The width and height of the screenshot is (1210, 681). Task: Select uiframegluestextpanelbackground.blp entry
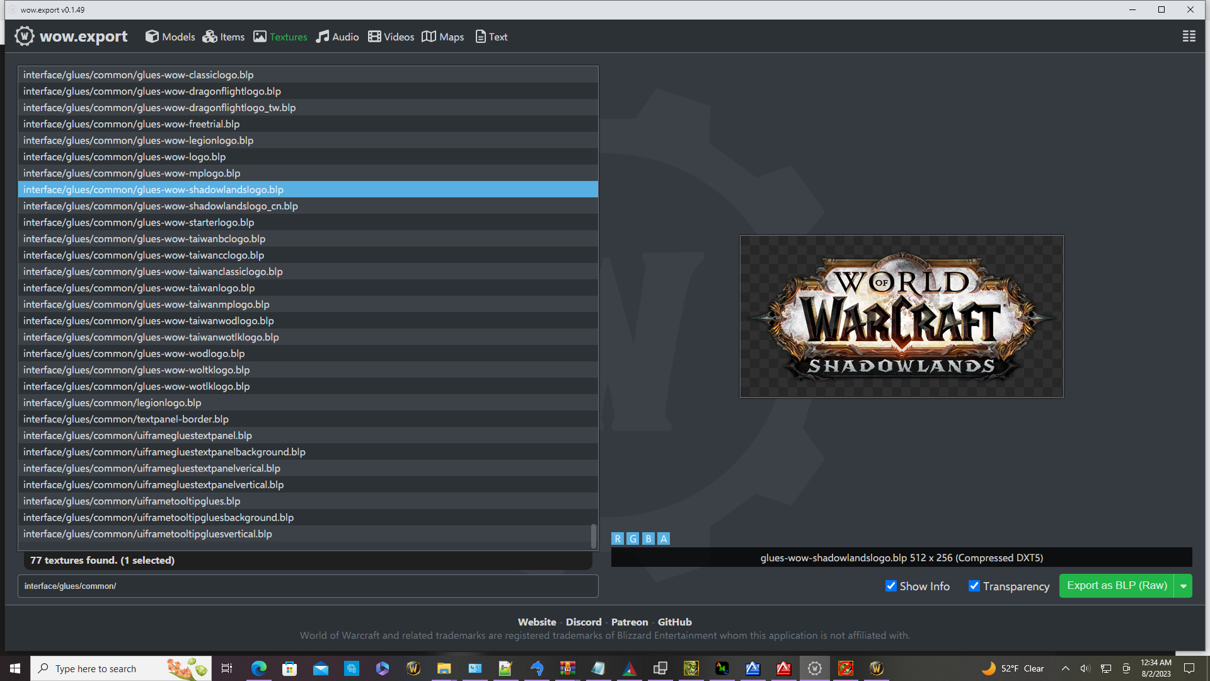click(x=308, y=451)
